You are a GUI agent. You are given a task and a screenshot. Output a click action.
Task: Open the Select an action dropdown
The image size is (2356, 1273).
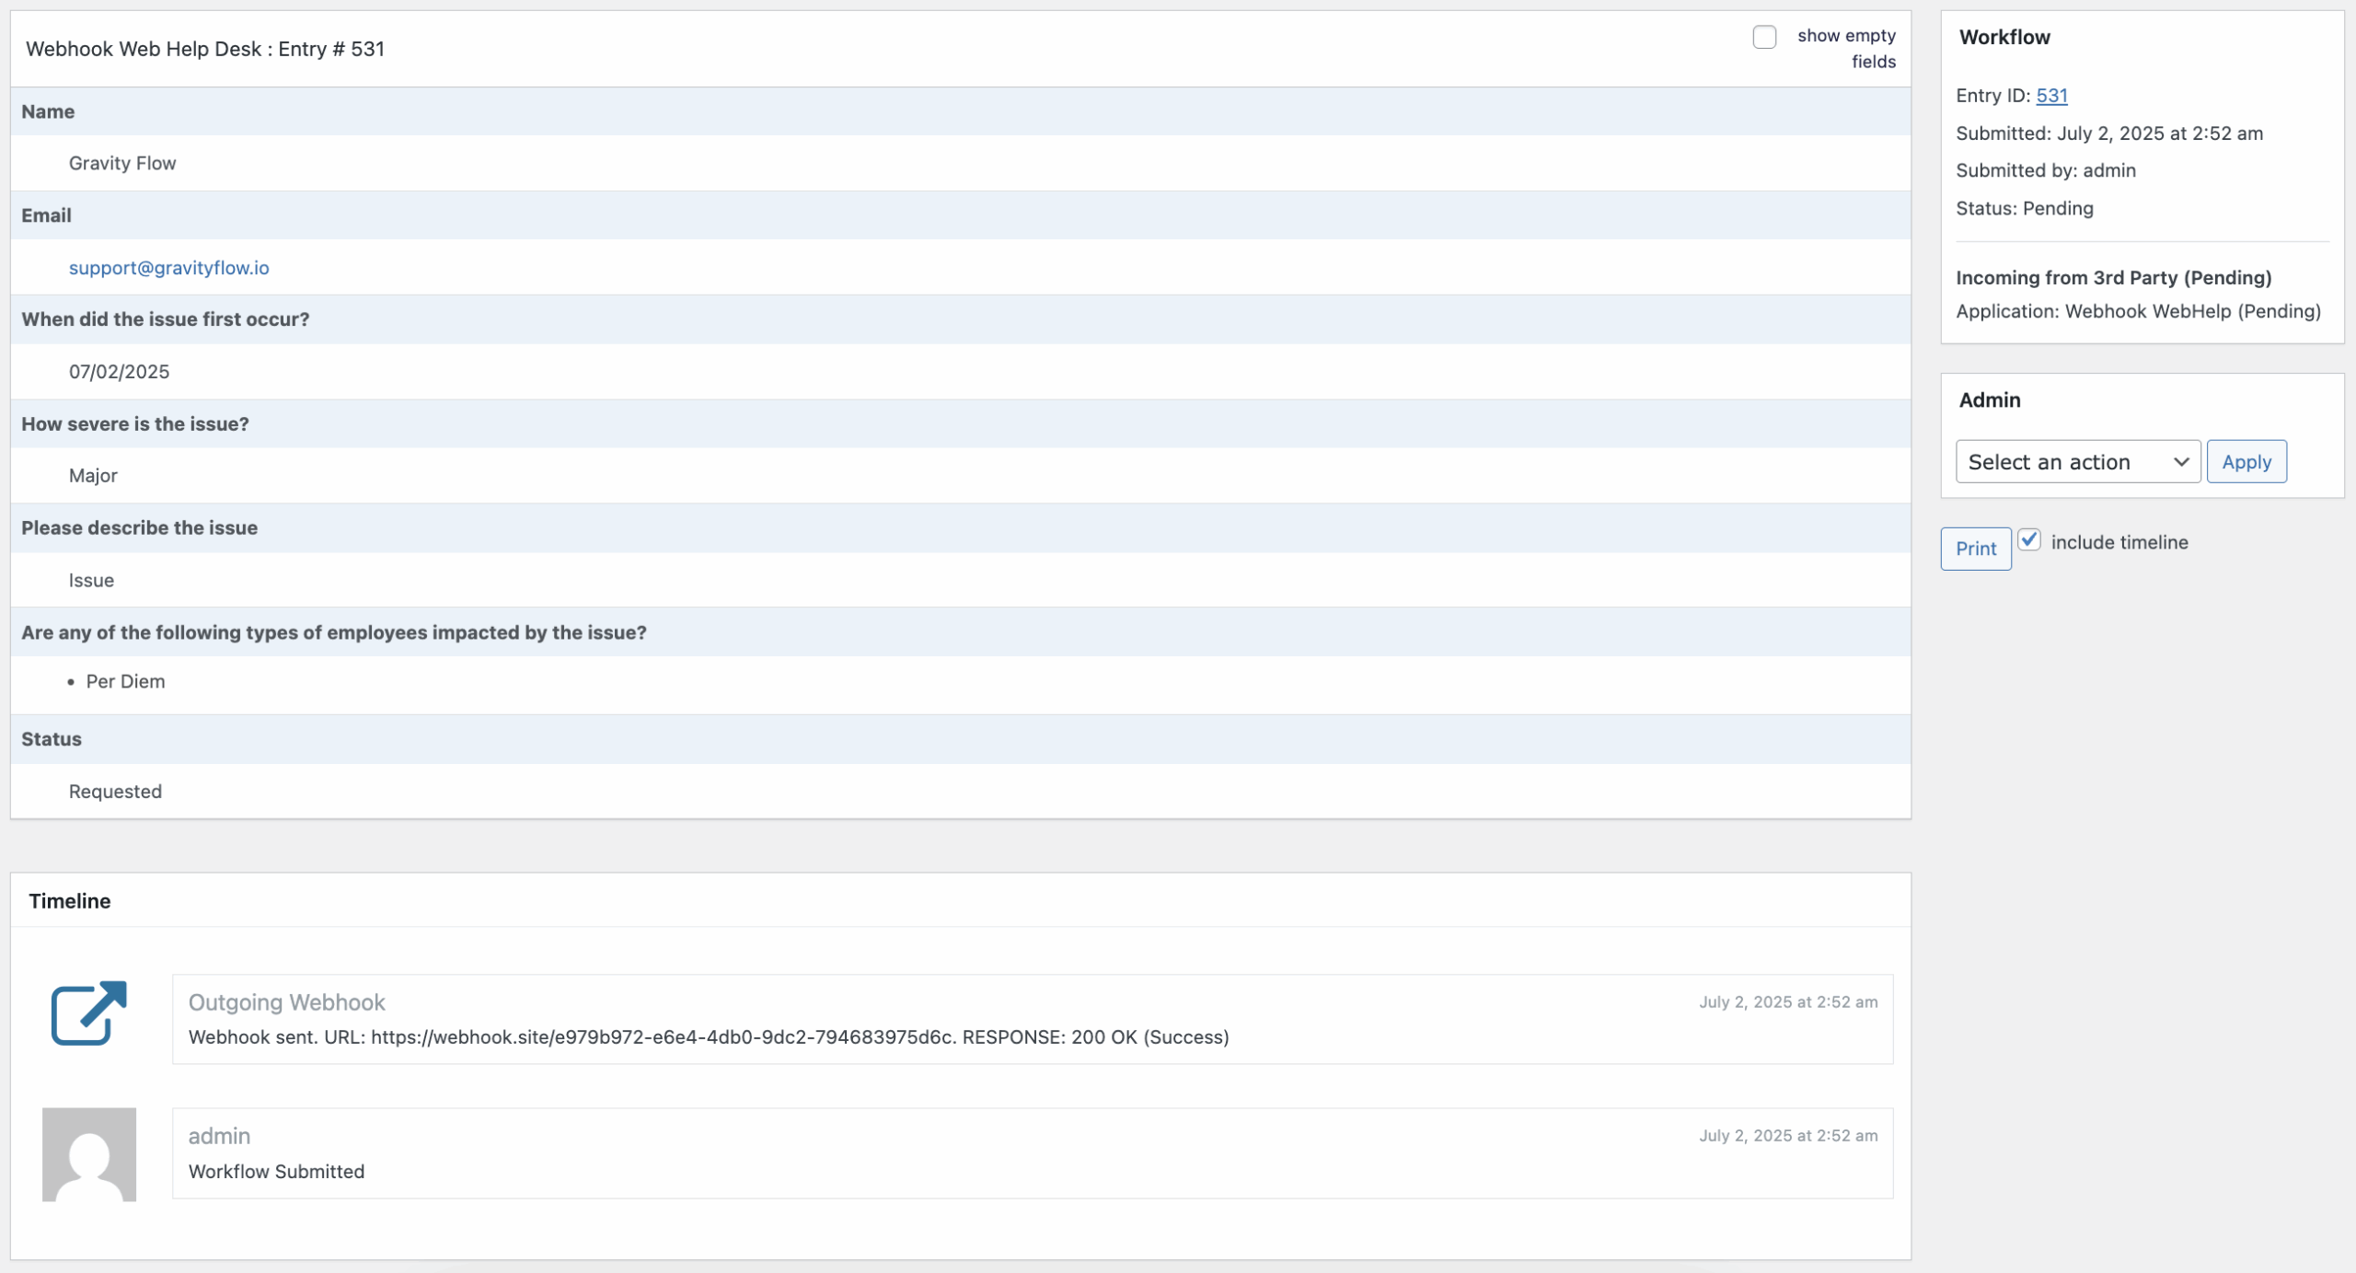coord(2078,461)
